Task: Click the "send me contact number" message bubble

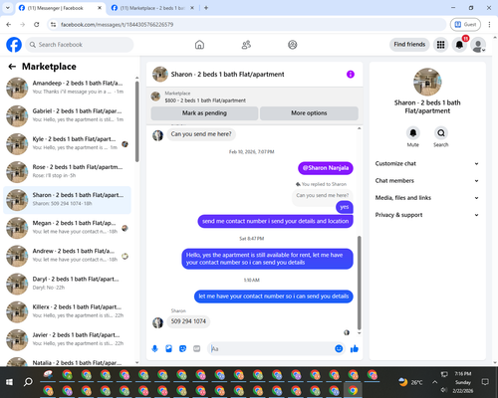Action: coord(275,221)
